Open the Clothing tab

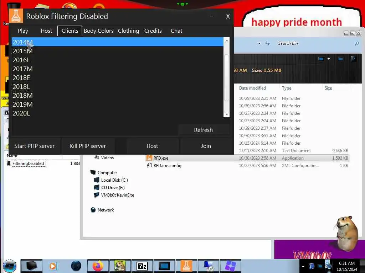click(128, 31)
